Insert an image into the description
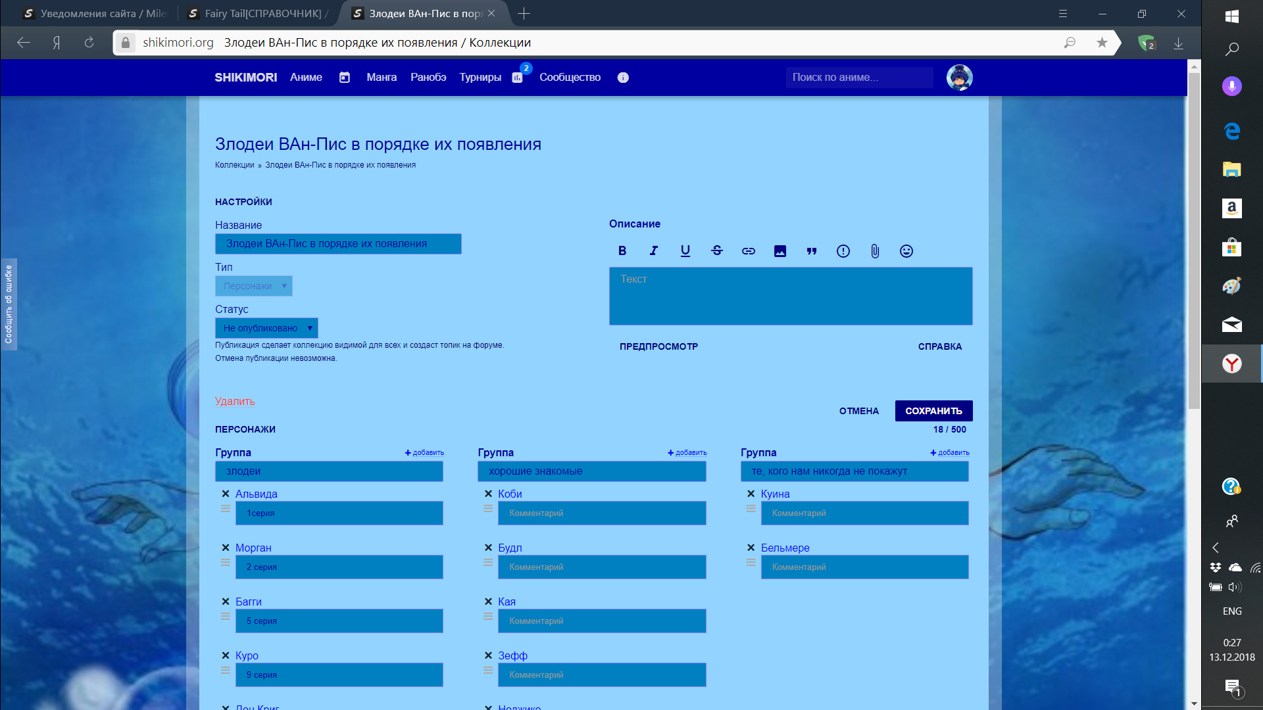This screenshot has height=710, width=1263. tap(780, 251)
